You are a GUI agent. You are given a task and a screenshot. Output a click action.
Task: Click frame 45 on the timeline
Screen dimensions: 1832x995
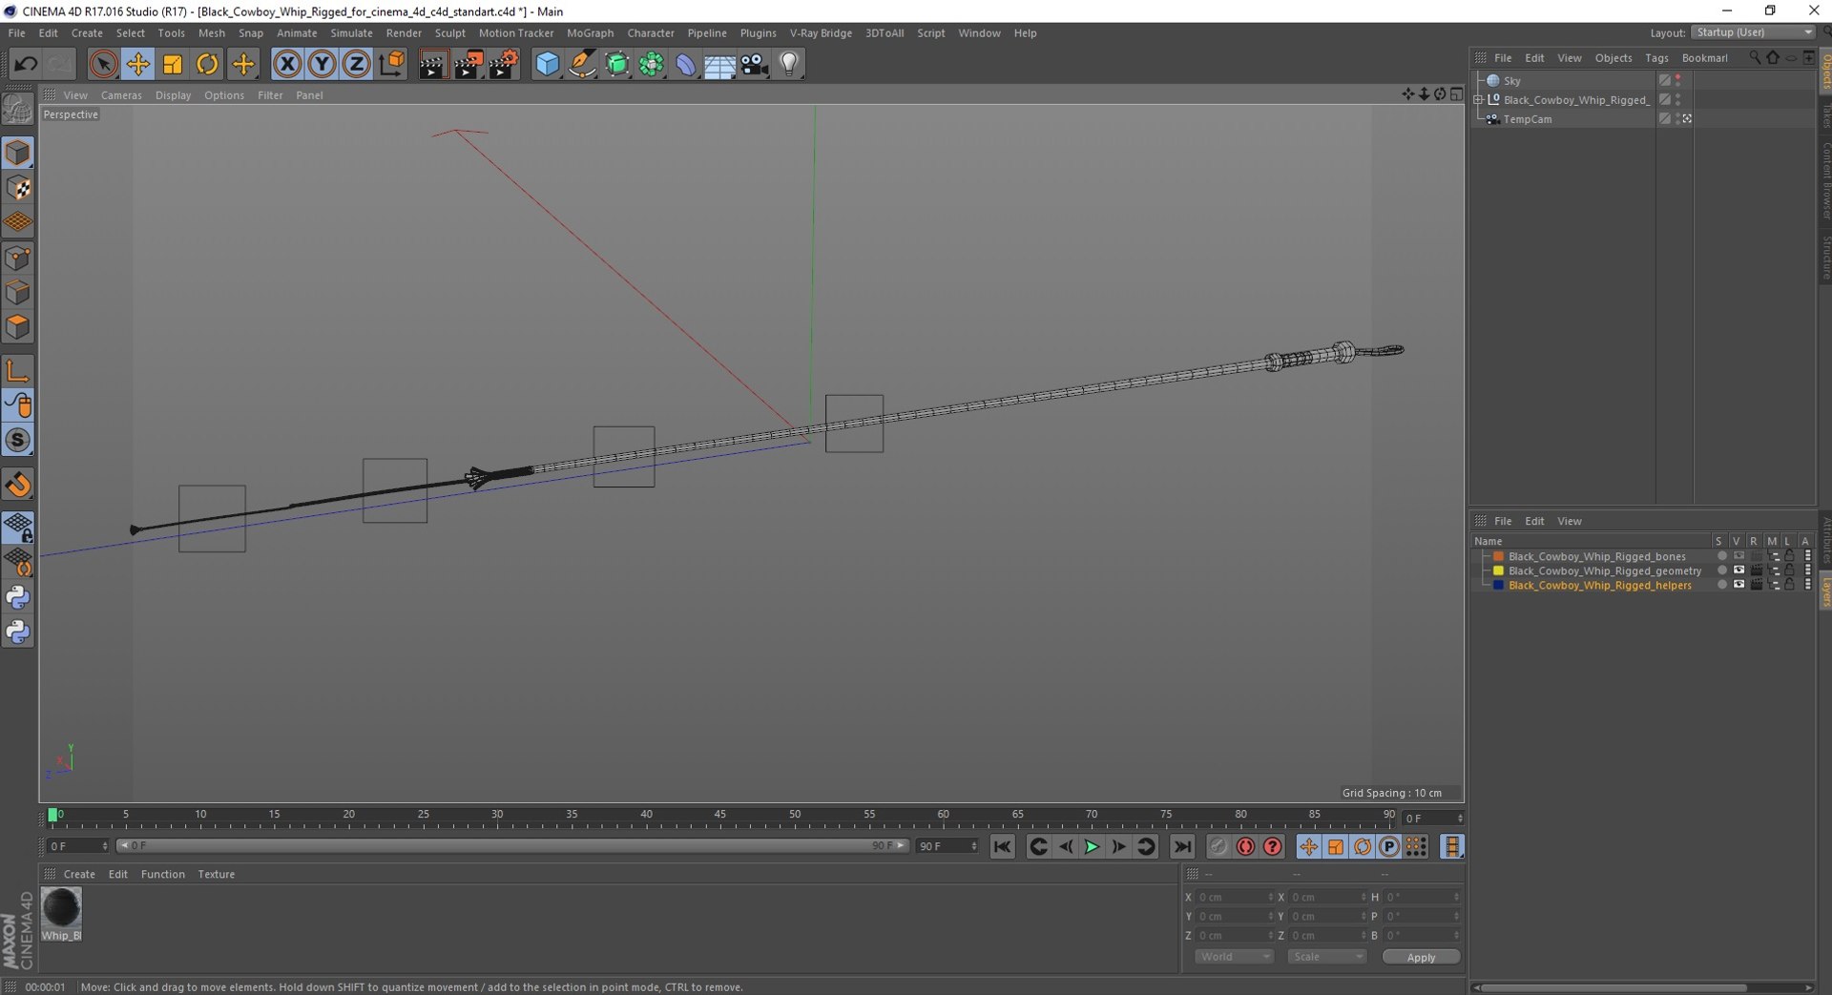tap(720, 817)
